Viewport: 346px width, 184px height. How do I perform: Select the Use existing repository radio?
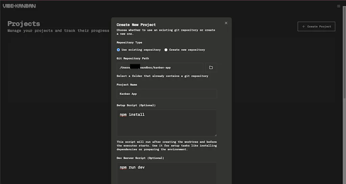coord(118,50)
